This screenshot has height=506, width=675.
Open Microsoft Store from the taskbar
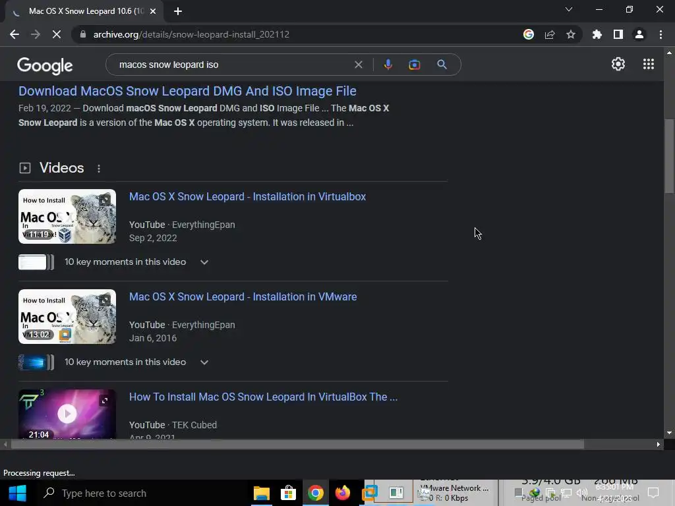click(x=288, y=493)
